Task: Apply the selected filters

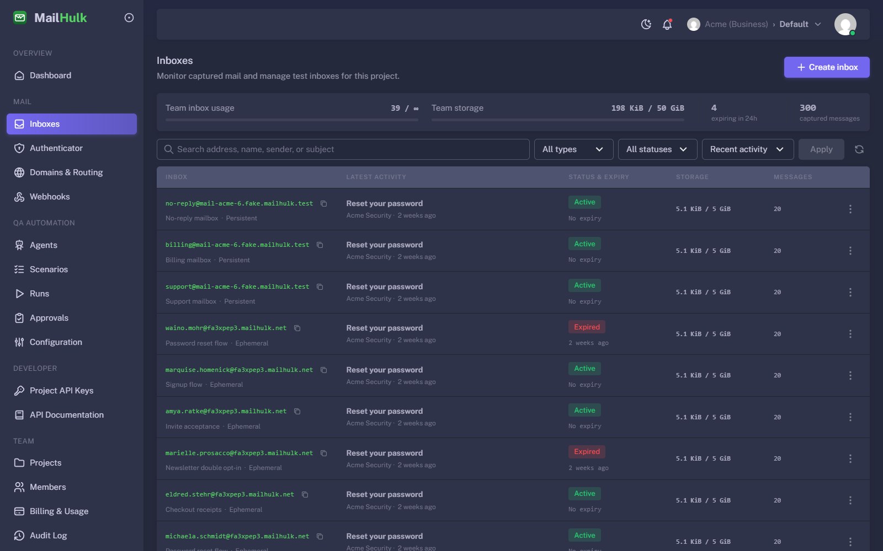Action: click(x=821, y=149)
